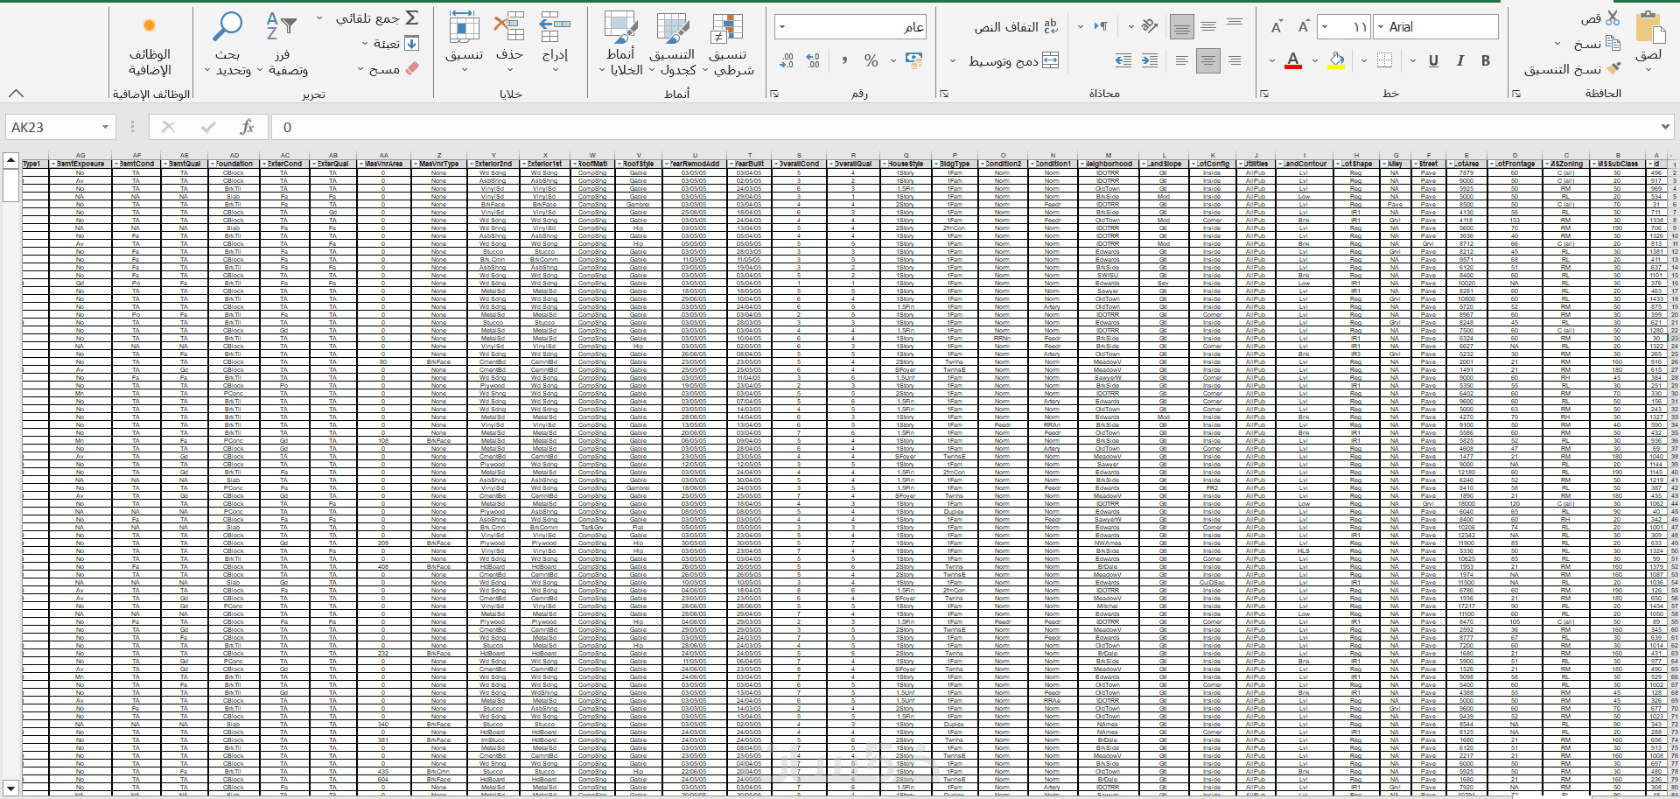
Task: Select the column U header
Action: (x=695, y=155)
